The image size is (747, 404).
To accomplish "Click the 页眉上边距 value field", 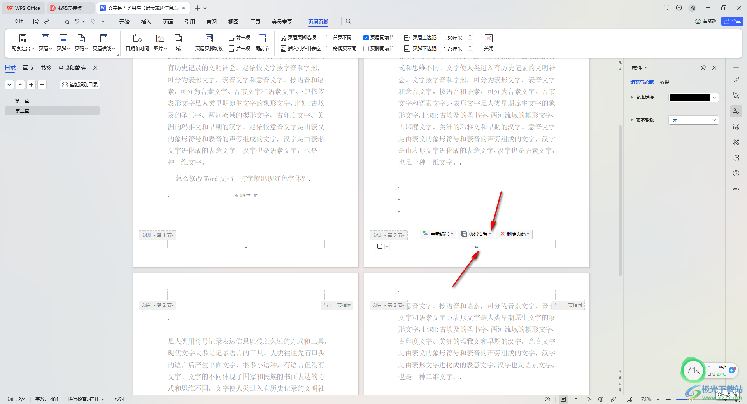I will [453, 38].
